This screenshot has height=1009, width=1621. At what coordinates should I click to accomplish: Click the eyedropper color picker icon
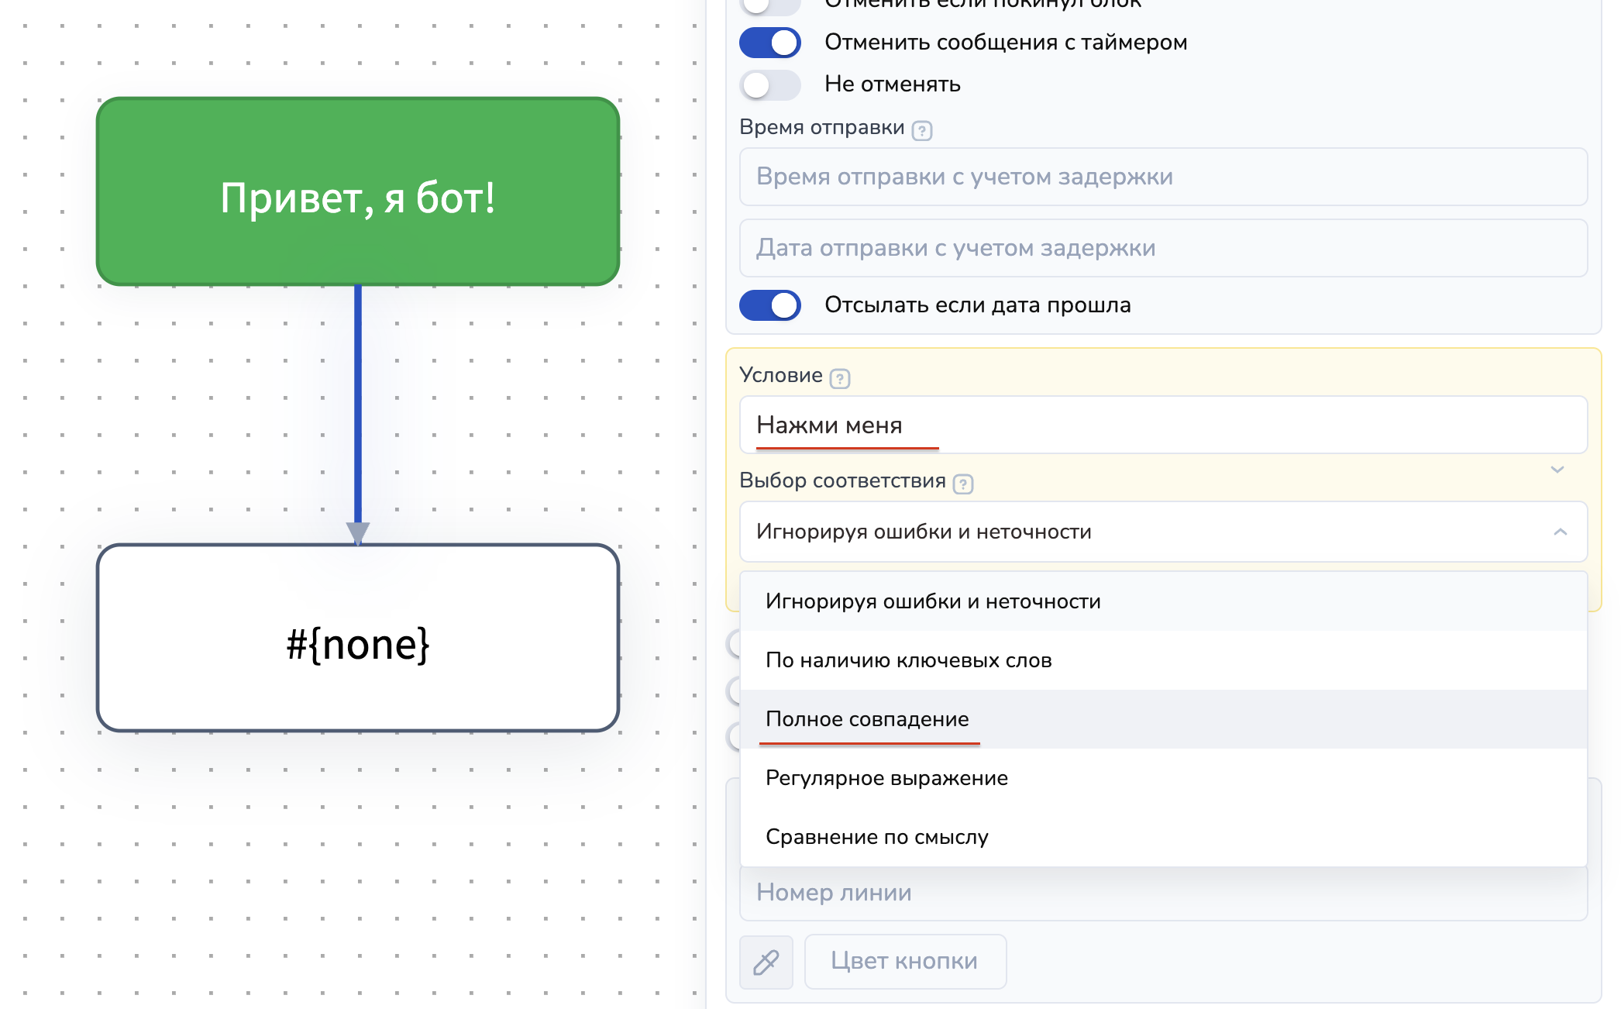(x=766, y=962)
